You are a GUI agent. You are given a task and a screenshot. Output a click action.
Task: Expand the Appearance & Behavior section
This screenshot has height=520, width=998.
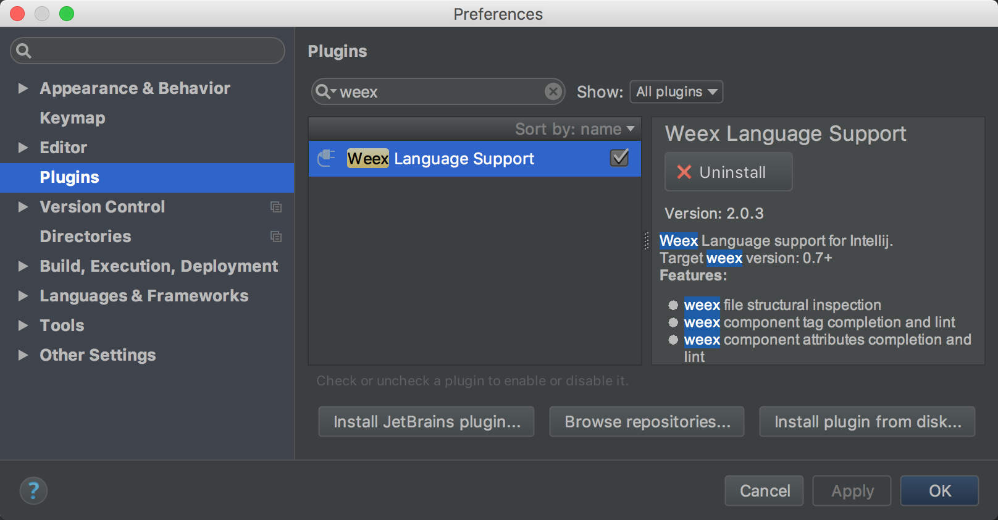coord(23,88)
